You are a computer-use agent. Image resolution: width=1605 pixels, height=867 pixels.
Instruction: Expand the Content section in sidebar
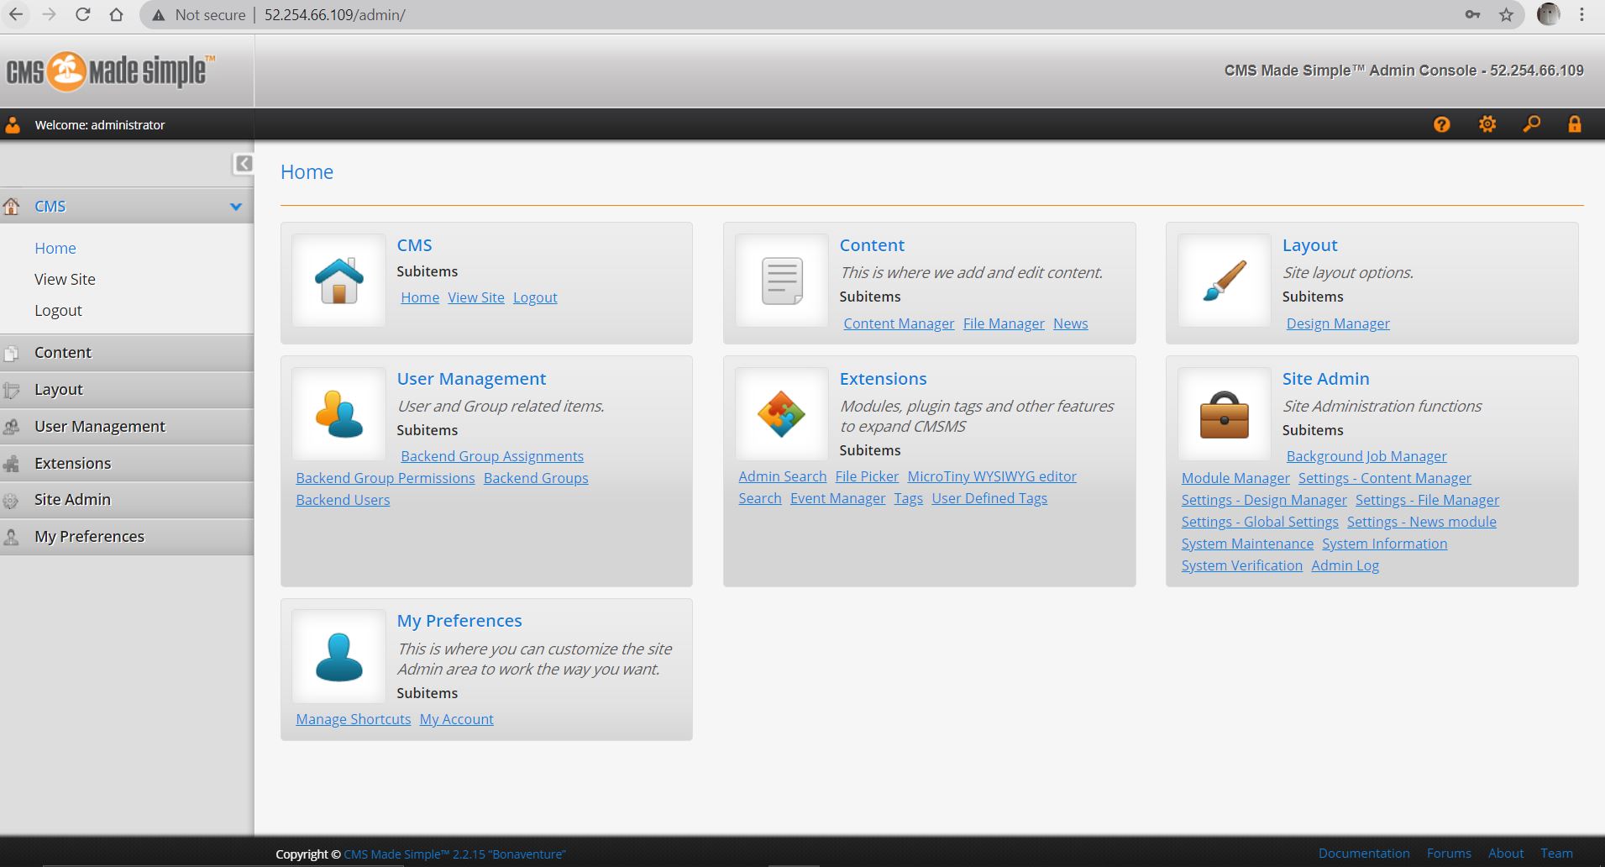tap(63, 353)
